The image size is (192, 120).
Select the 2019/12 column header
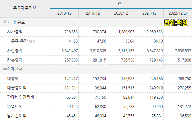coord(93,13)
